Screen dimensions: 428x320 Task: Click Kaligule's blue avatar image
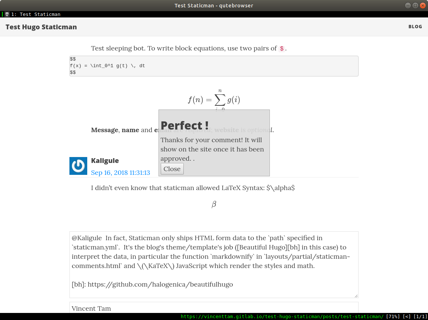(x=78, y=166)
